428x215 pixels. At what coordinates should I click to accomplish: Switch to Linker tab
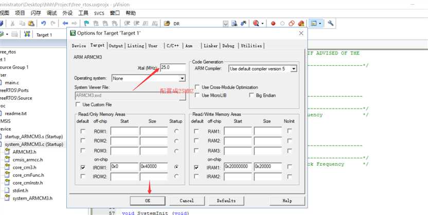tap(211, 46)
